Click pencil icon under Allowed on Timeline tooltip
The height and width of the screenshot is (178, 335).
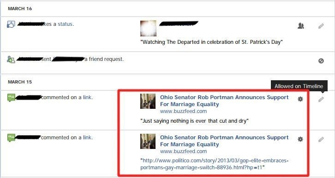pyautogui.click(x=321, y=99)
